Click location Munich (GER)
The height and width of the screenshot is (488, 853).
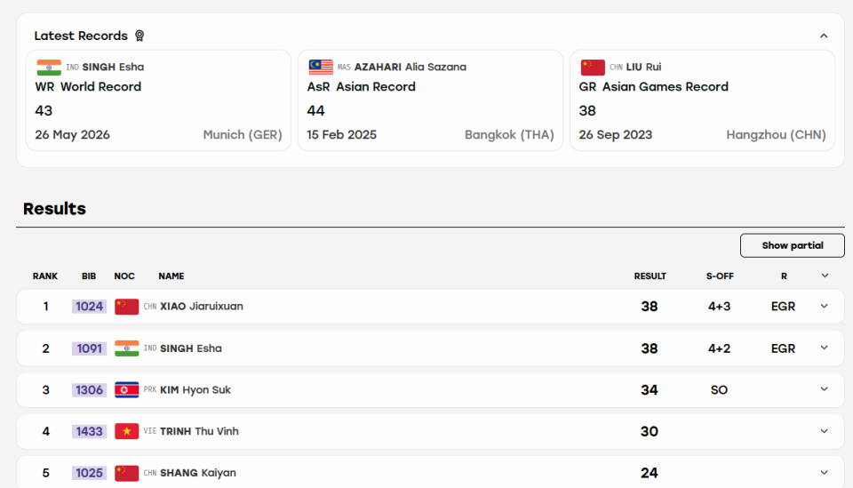pos(243,135)
